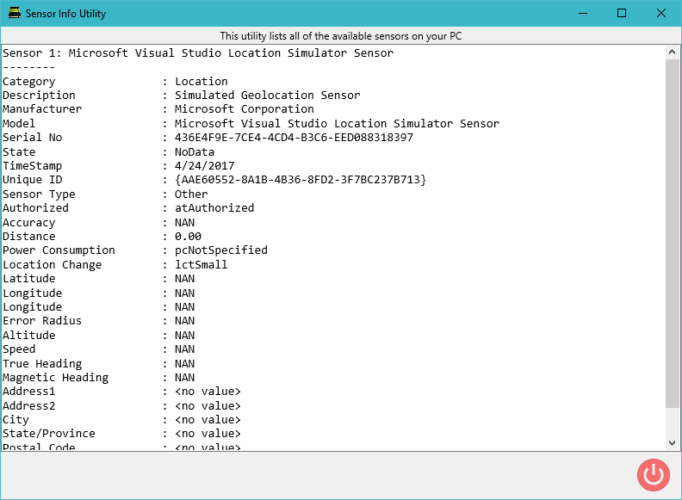Click the Address1 label

click(x=29, y=392)
